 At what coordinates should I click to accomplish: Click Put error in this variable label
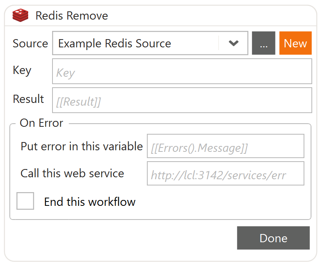click(82, 146)
